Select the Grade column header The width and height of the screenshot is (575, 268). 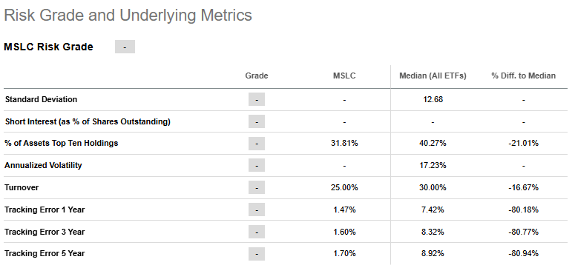click(x=256, y=76)
